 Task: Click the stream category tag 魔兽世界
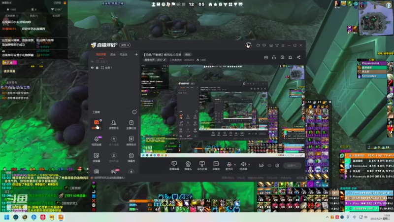(155, 60)
